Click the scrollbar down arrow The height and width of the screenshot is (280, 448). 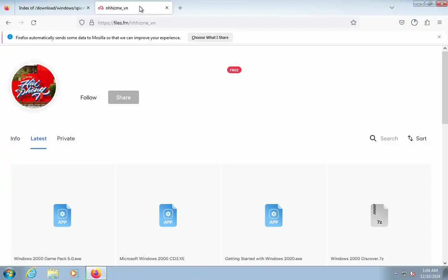[445, 263]
